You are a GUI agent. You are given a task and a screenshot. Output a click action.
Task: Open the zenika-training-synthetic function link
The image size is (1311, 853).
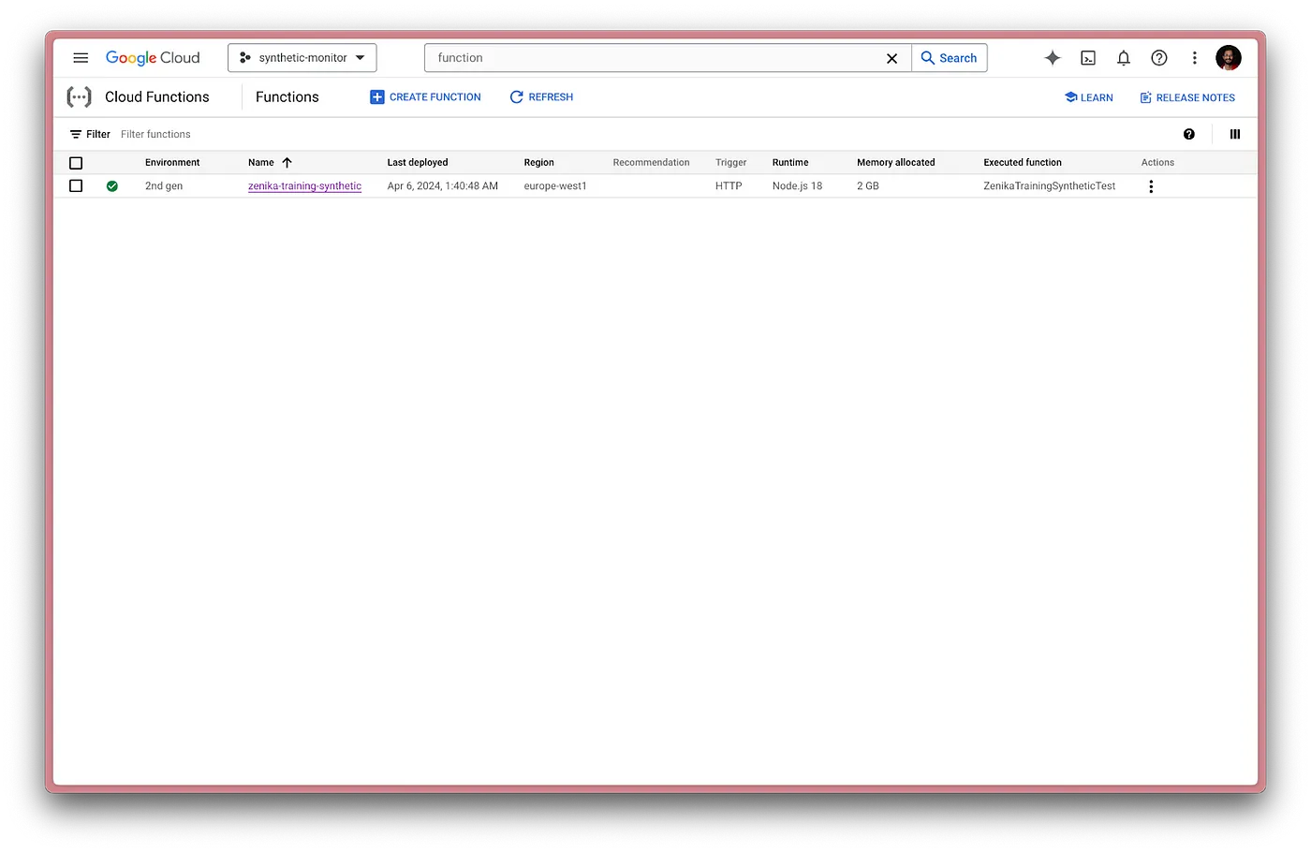pyautogui.click(x=304, y=186)
